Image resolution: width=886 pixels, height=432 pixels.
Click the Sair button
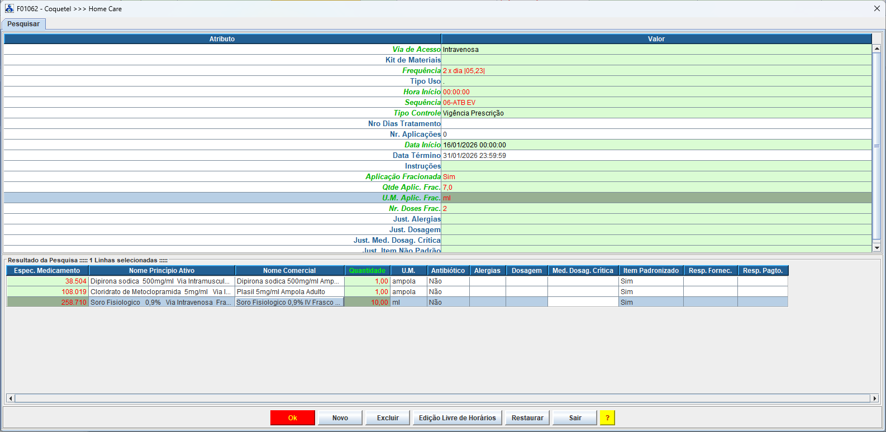click(x=575, y=418)
